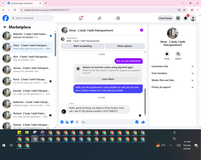Reload the page in browser
Image resolution: width=201 pixels, height=160 pixels.
[x=15, y=10]
